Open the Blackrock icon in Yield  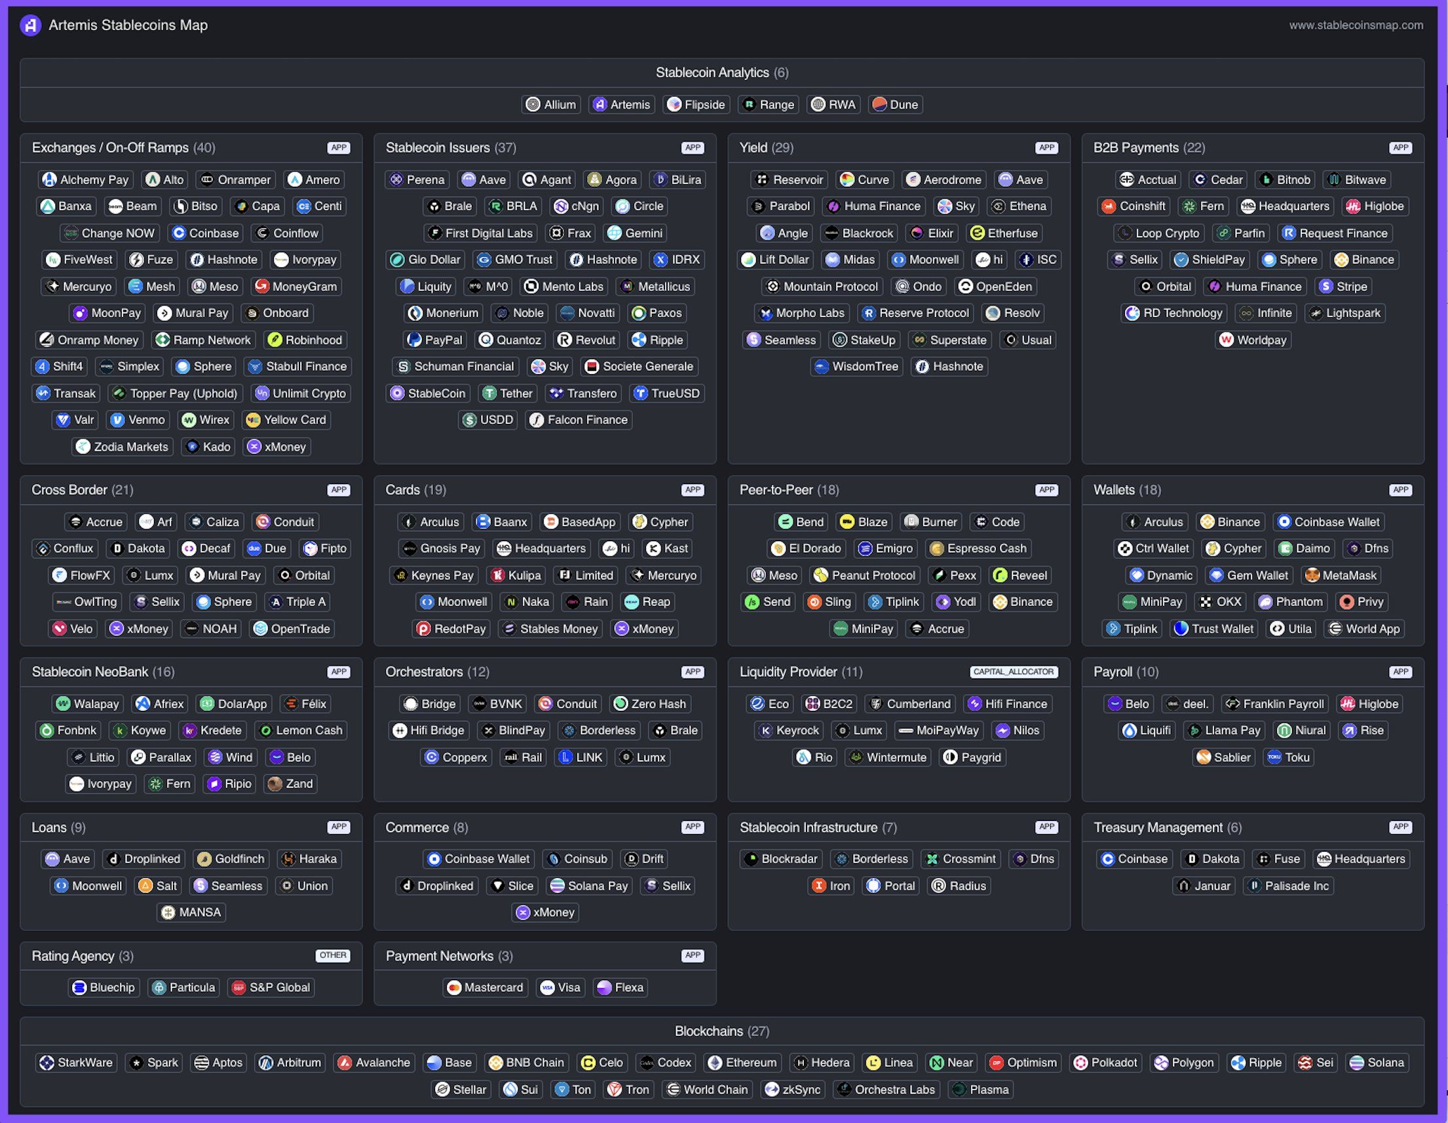tap(831, 233)
